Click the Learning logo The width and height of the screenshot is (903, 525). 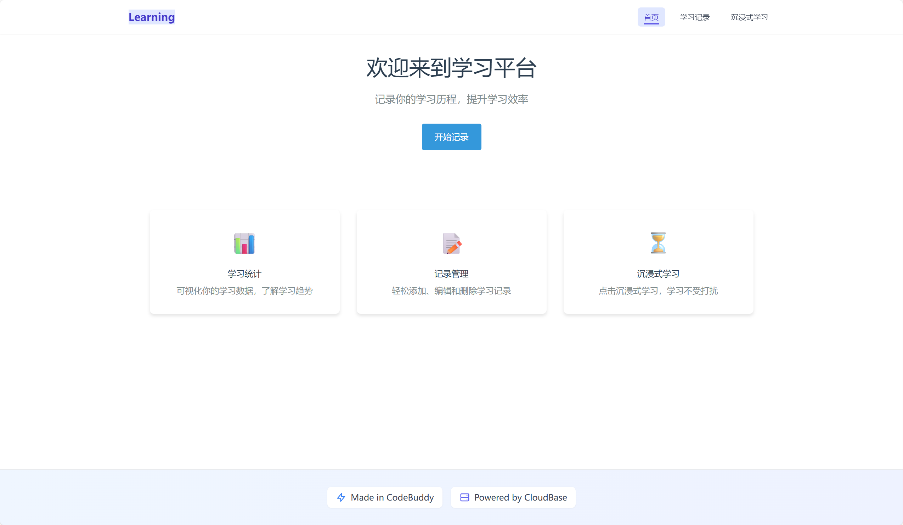152,17
